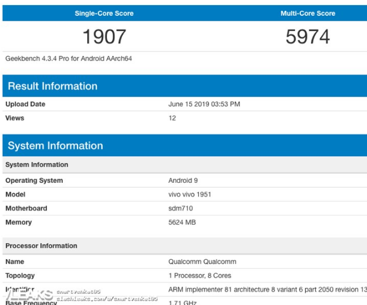The width and height of the screenshot is (367, 305).
Task: Click the Base Frequency label
Action: coord(31,303)
